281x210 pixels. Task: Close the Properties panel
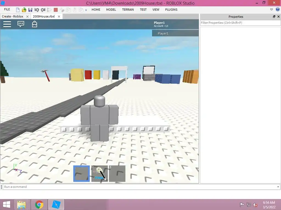279,17
